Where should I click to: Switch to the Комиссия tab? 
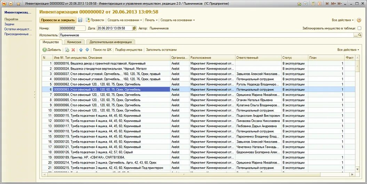point(74,42)
